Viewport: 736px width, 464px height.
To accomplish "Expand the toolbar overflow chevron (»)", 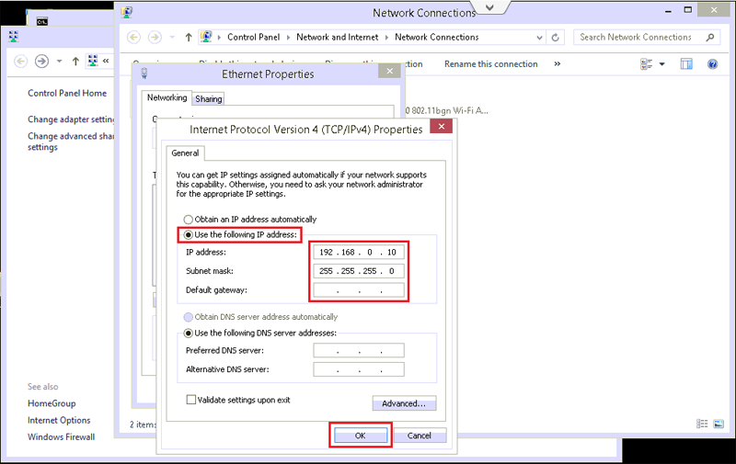I will (558, 64).
